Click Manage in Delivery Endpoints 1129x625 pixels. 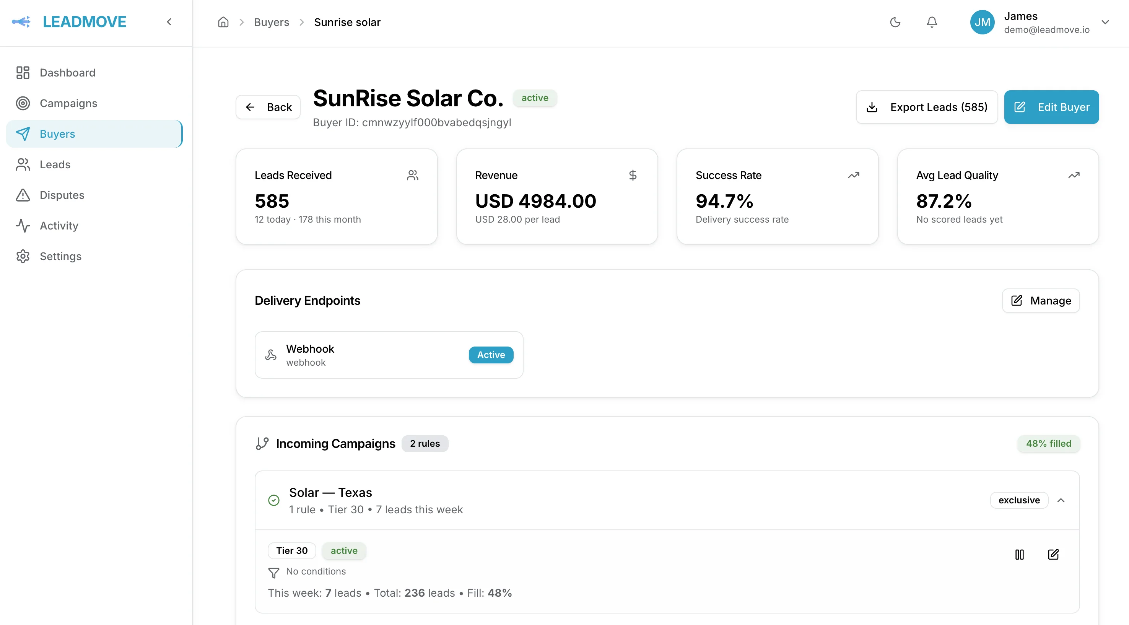tap(1041, 301)
